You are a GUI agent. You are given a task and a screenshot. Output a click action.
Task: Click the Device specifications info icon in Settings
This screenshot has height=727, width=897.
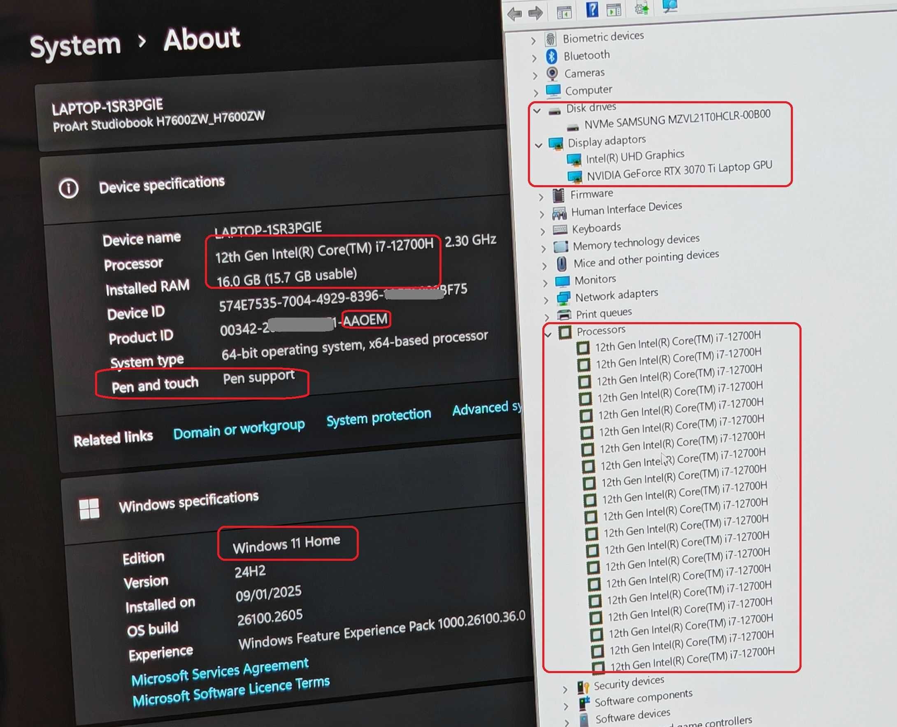pos(68,188)
